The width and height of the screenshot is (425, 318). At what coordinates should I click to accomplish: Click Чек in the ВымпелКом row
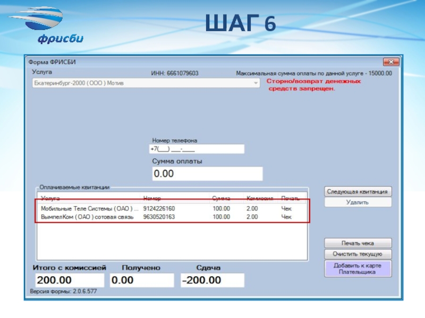(286, 217)
